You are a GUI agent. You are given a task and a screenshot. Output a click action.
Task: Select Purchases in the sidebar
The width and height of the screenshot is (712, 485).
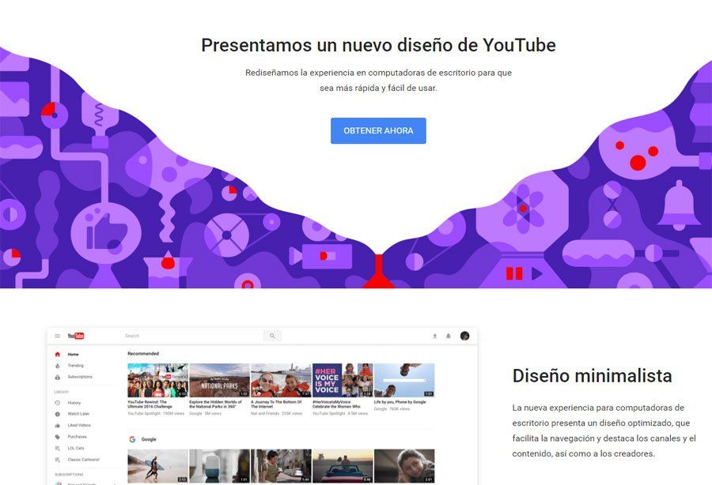click(x=77, y=436)
